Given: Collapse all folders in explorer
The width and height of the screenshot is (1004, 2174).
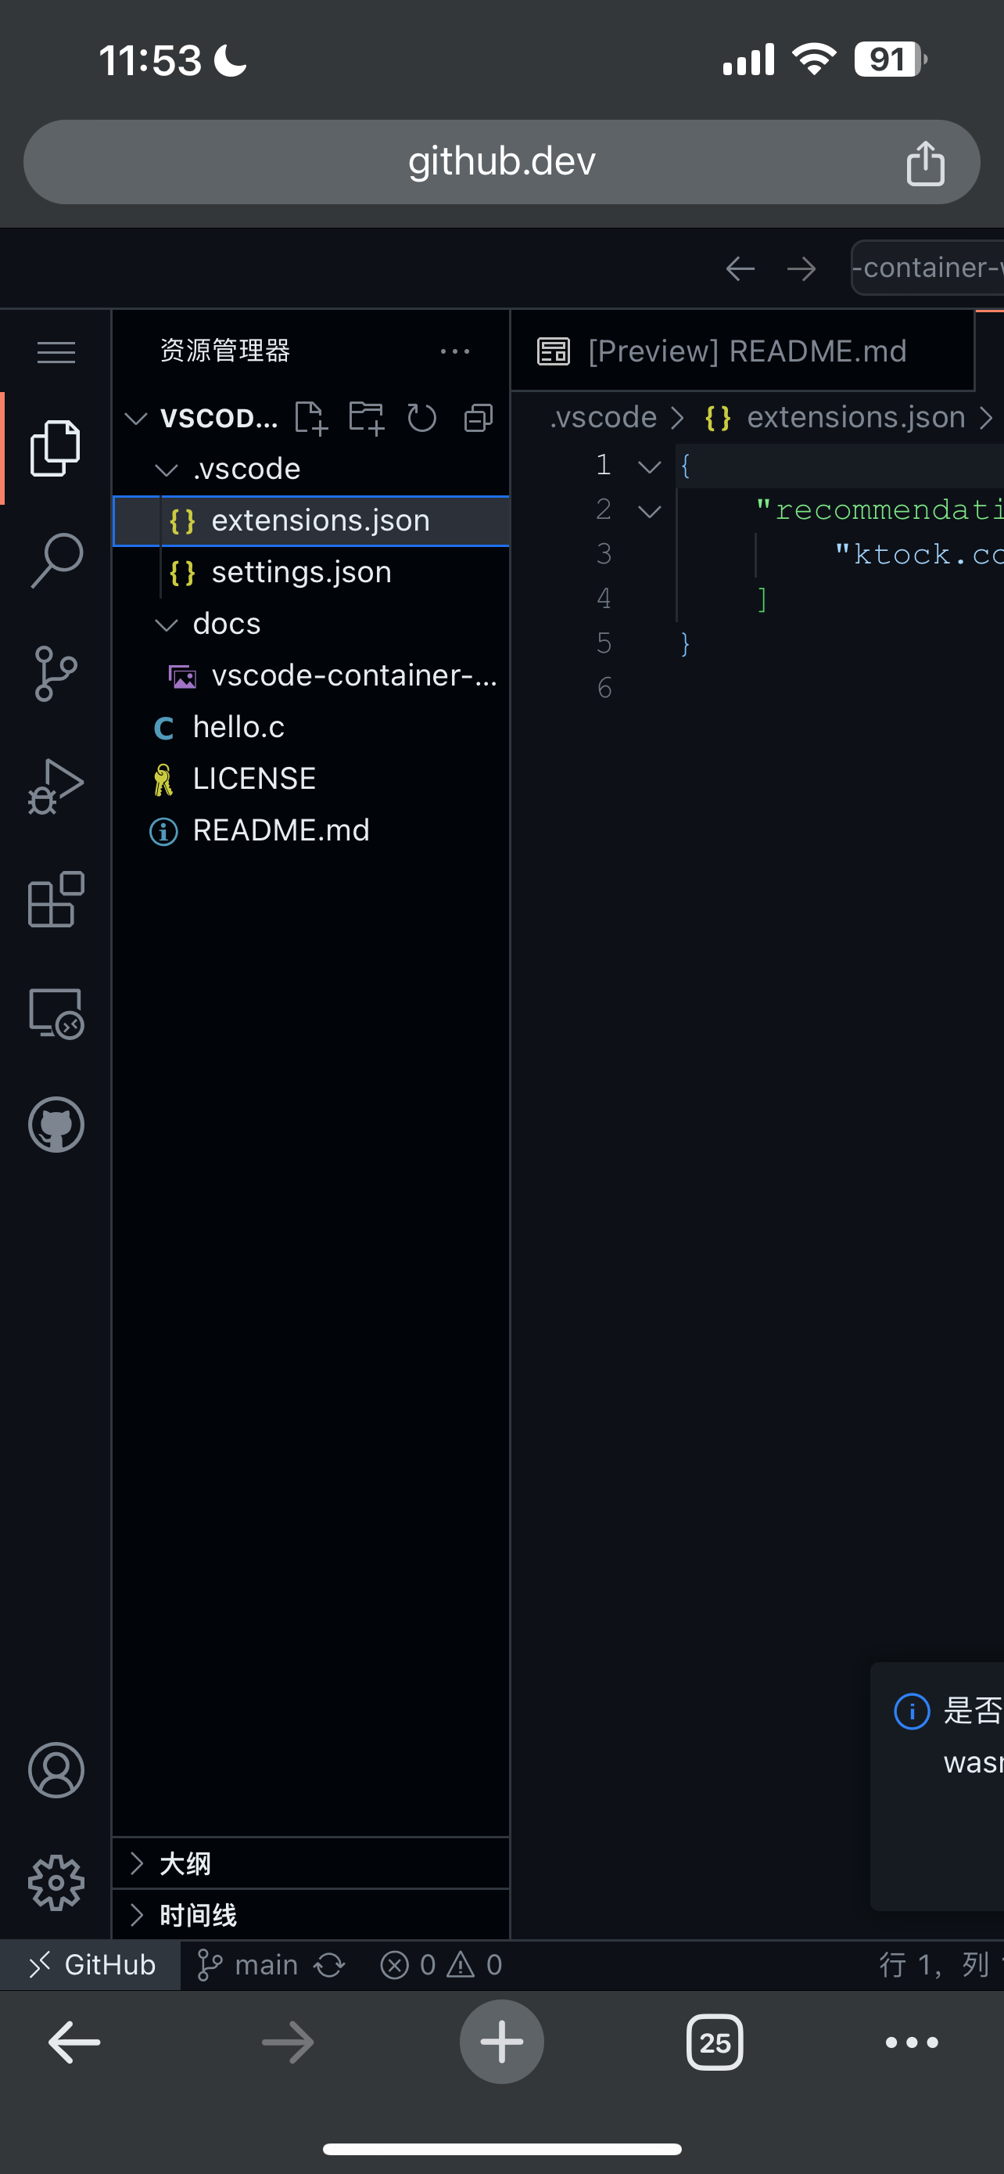Looking at the screenshot, I should click(478, 418).
